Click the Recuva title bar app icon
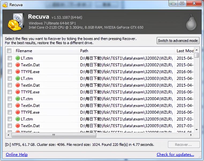 point(5,5)
